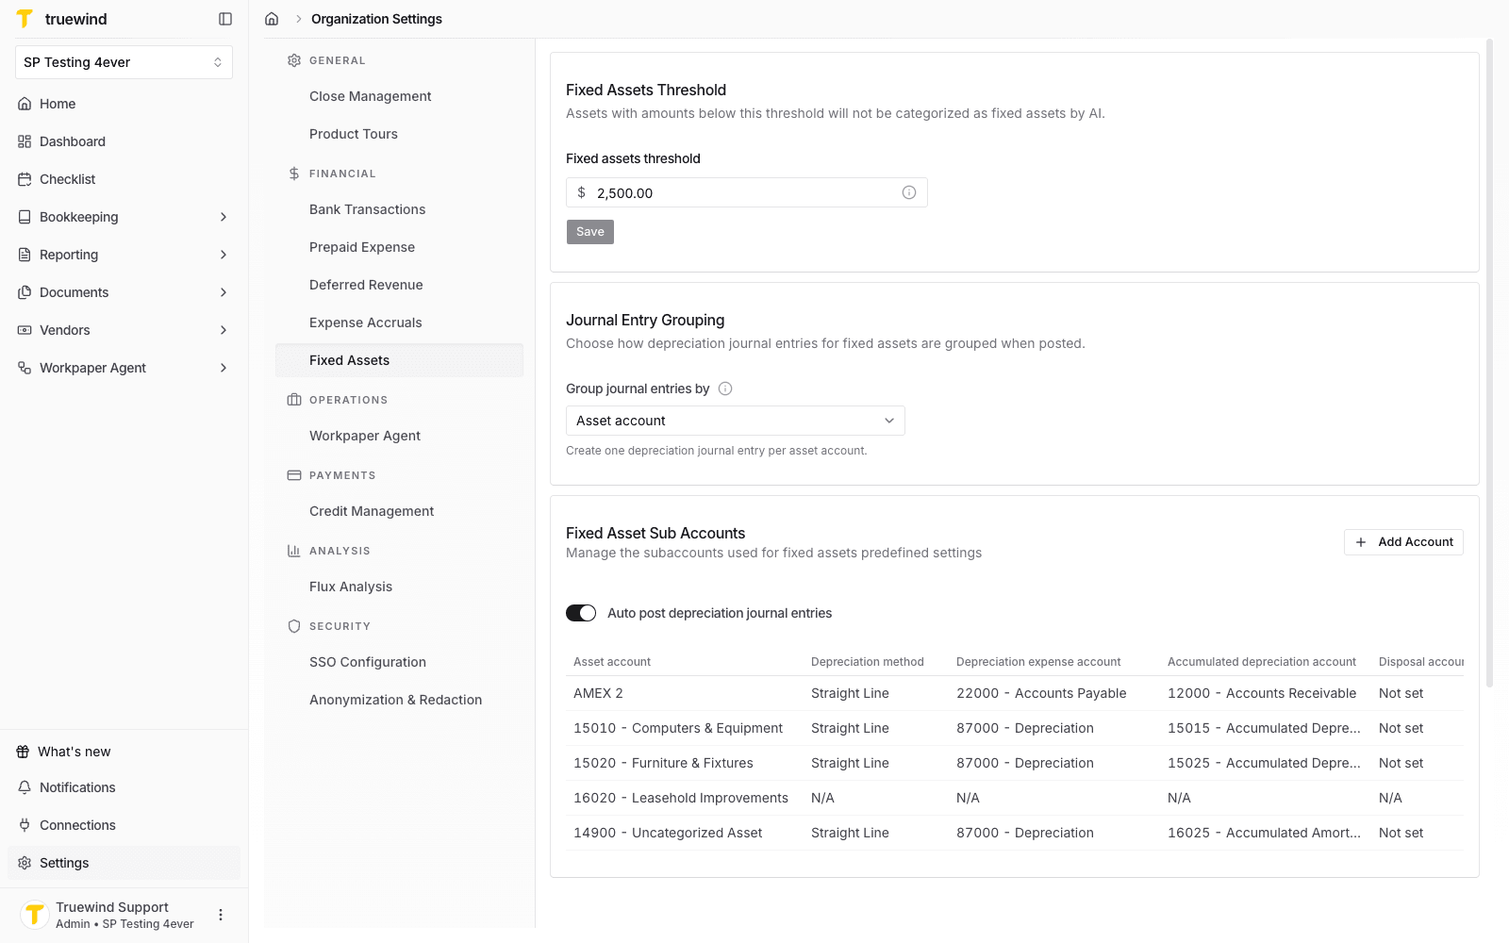Open Flux Analysis settings
This screenshot has height=943, width=1509.
point(399,587)
